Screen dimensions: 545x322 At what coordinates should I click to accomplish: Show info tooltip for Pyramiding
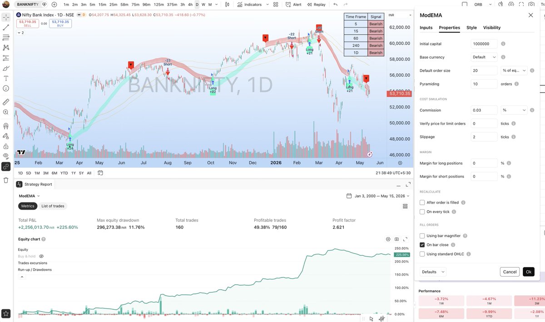(517, 84)
